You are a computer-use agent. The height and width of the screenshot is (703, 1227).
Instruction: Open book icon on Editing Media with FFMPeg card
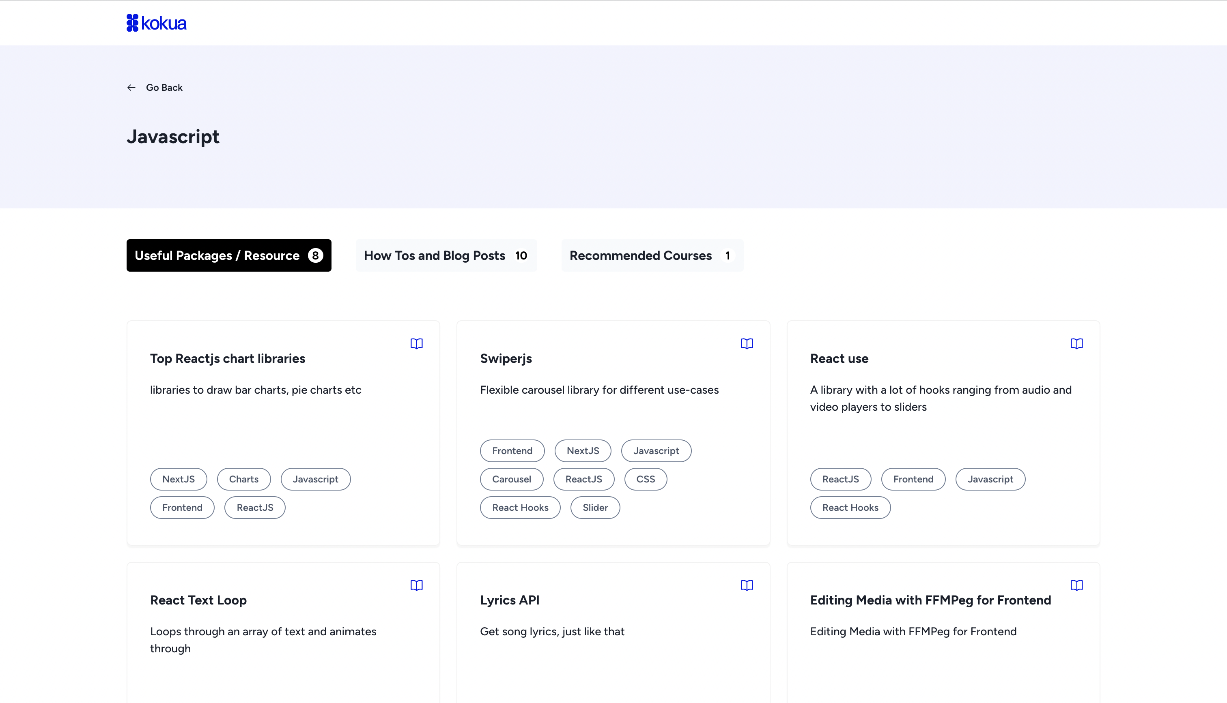click(x=1077, y=585)
